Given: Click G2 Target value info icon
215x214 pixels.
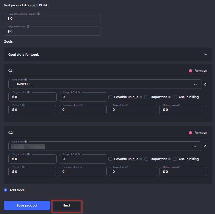Looking at the screenshot, I should tap(28, 154).
